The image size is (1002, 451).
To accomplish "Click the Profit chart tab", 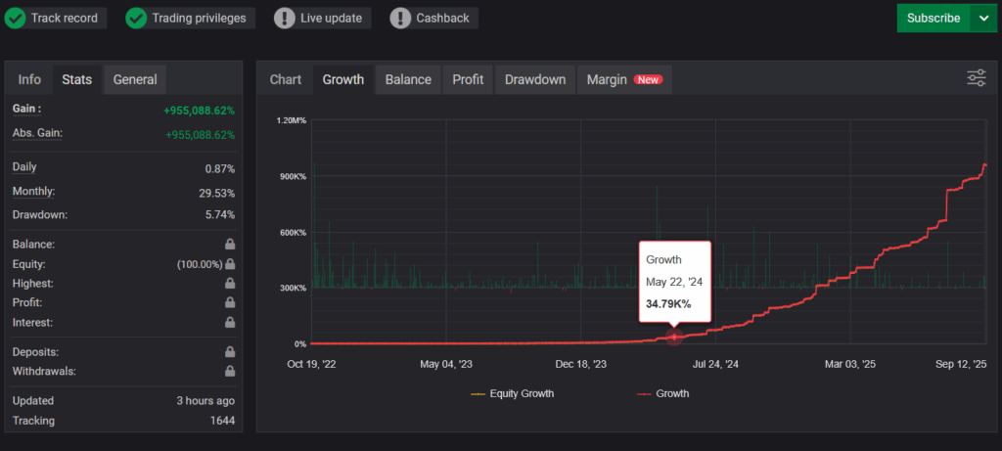I will (468, 79).
